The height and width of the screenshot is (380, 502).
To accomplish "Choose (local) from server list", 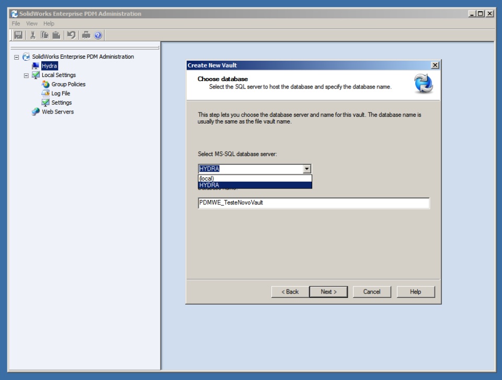I will point(255,178).
